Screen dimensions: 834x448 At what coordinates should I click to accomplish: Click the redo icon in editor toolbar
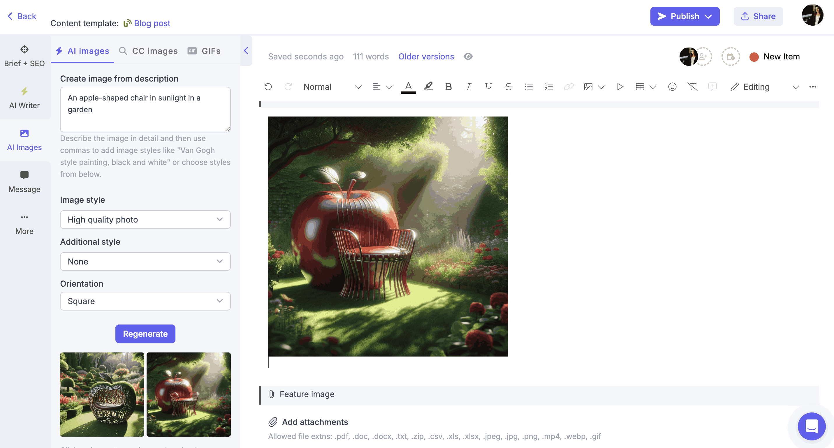click(x=288, y=87)
